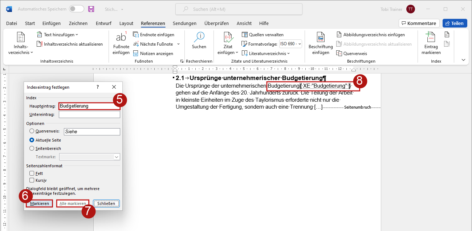
Task: Expand the Textmarke combo box
Action: click(x=117, y=157)
